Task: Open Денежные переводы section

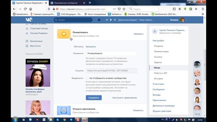Action: pos(163,106)
